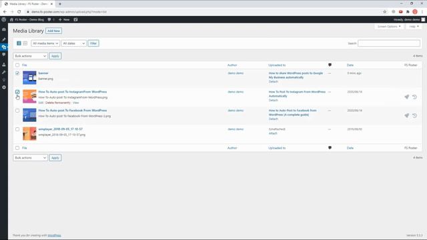This screenshot has height=240, width=427.
Task: Sort by the File column header
Action: (25, 65)
